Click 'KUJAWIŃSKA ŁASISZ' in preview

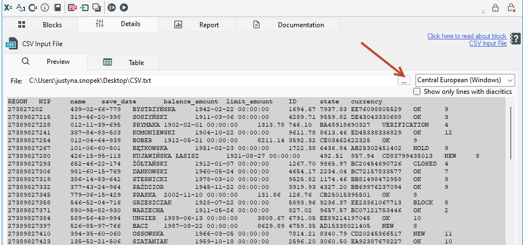point(165,156)
